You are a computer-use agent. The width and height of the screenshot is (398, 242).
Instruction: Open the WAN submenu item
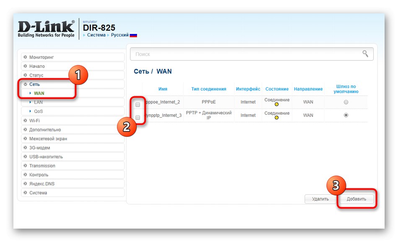click(73, 93)
